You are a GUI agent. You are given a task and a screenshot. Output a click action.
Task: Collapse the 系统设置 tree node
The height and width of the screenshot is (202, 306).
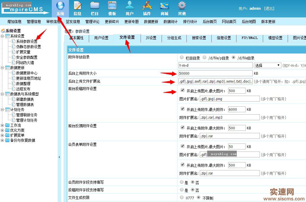click(x=2, y=36)
